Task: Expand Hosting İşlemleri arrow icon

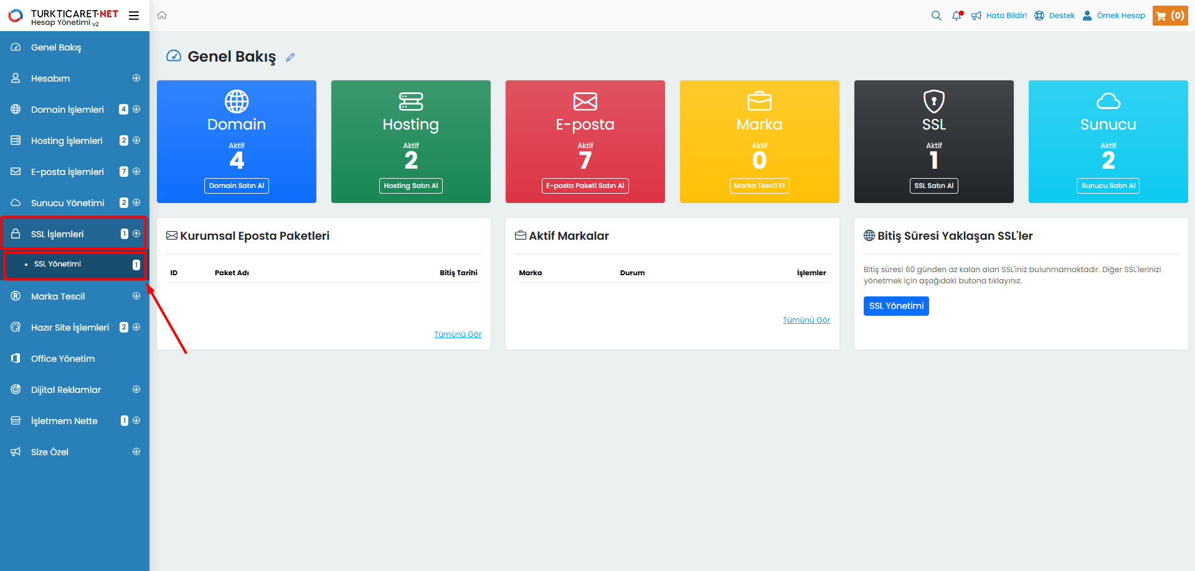Action: coord(136,140)
